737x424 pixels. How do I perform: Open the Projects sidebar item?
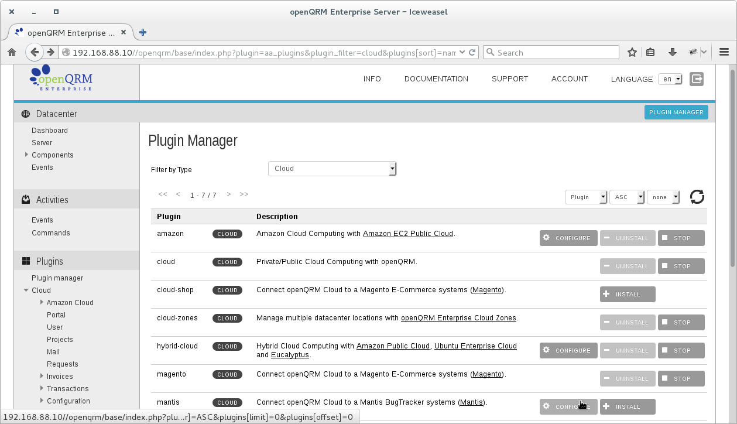coord(60,340)
